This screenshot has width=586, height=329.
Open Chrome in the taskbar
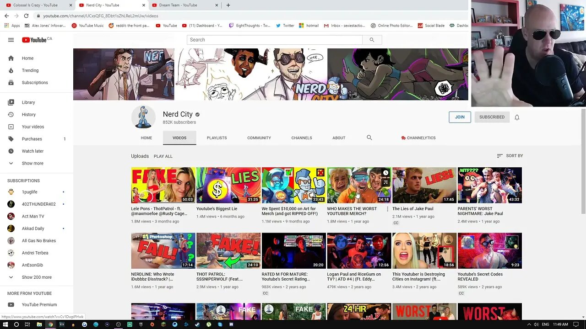(x=50, y=324)
